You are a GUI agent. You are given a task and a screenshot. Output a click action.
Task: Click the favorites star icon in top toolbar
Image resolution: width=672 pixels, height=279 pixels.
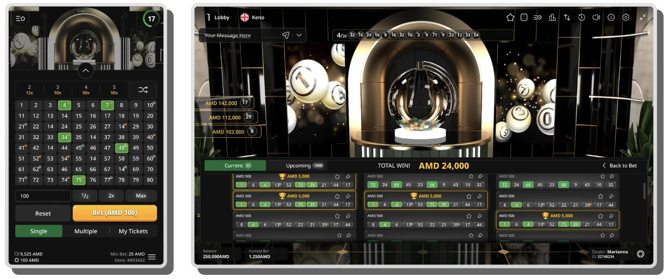(510, 17)
